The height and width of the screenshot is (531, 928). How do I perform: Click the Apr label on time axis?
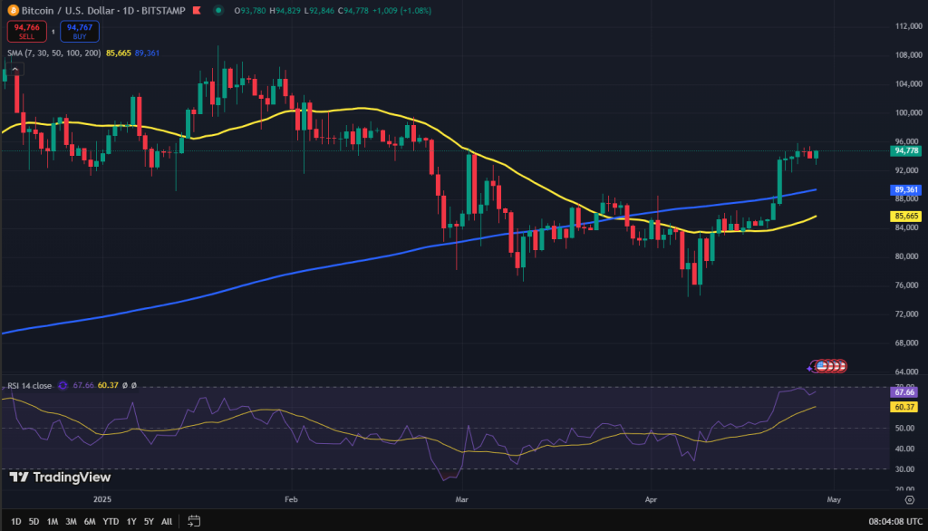(651, 499)
